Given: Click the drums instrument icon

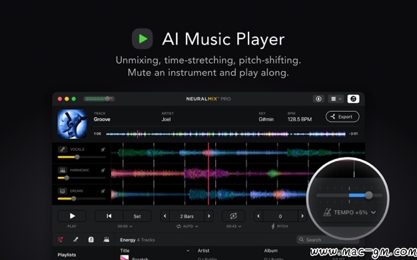Looking at the screenshot, I should 62,191.
